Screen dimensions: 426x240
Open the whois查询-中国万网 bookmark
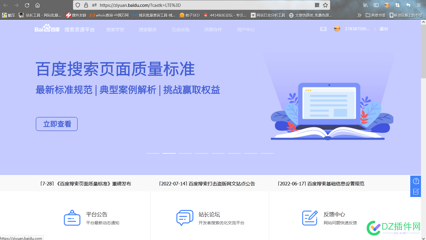click(109, 15)
